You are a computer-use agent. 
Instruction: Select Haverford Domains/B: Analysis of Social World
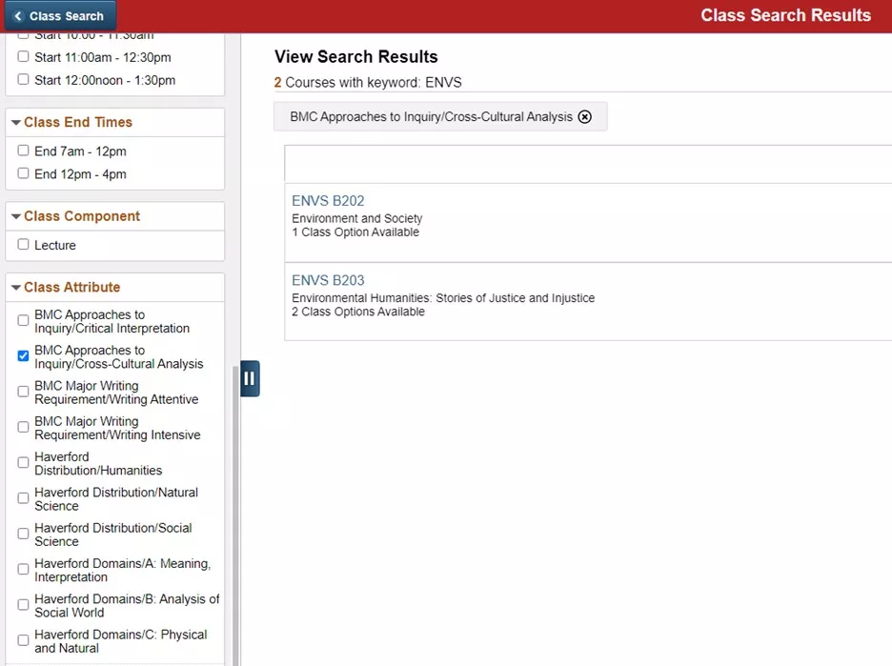coord(23,605)
